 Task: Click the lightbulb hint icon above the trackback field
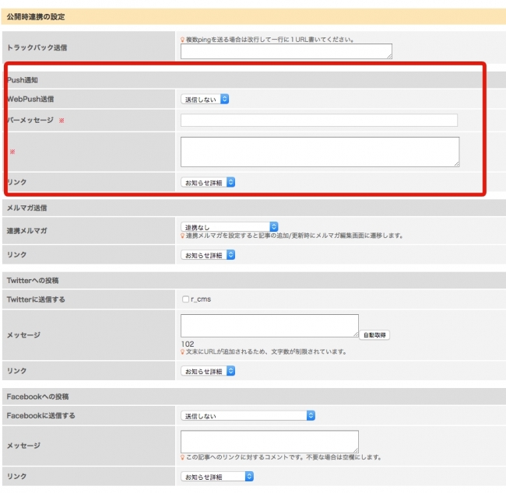pyautogui.click(x=183, y=39)
